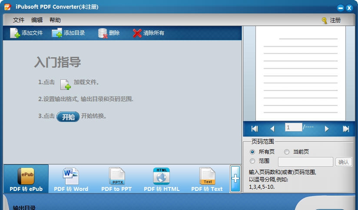358x210 pixels.
Task: Click the 注册 (Register) link
Action: pos(335,20)
